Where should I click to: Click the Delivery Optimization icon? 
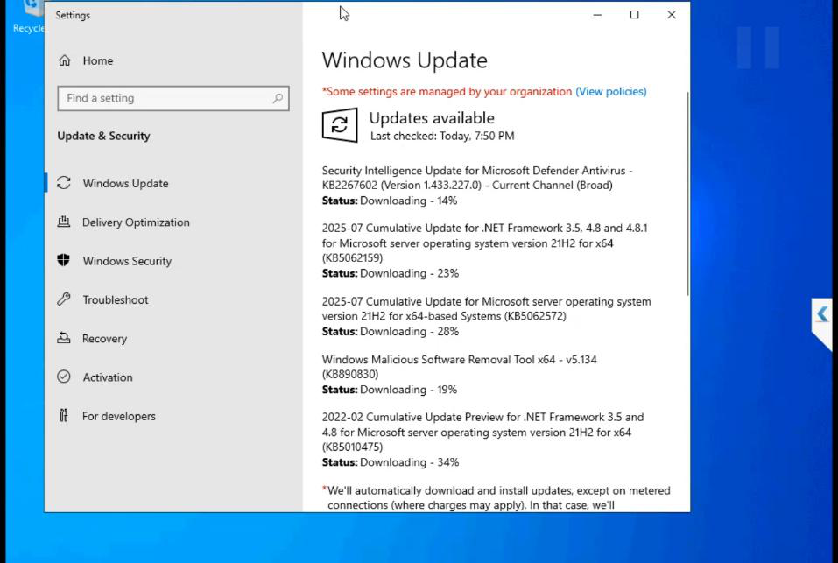64,222
